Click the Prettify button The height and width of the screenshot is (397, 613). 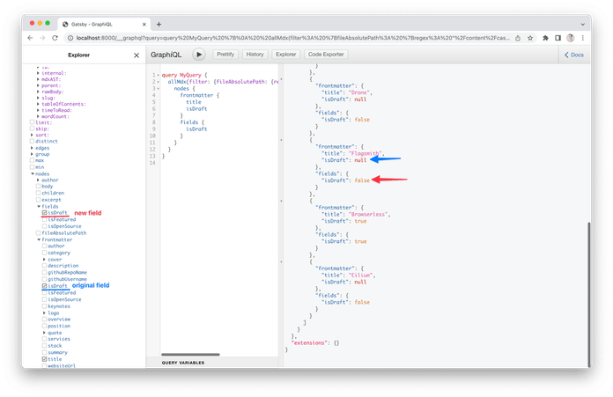[225, 55]
